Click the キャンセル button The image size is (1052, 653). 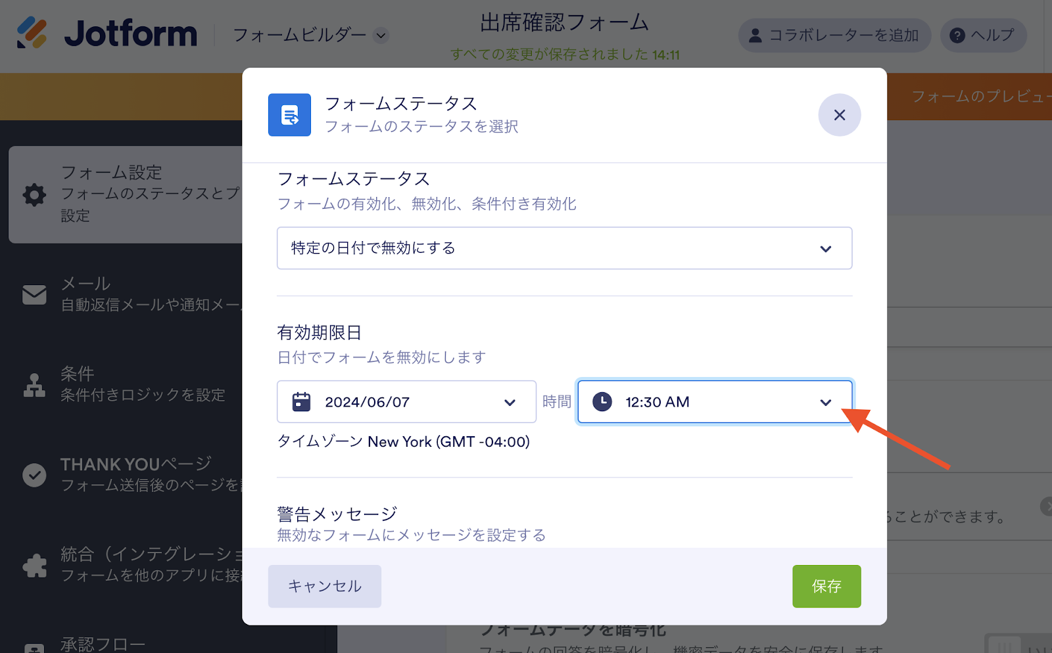(x=325, y=586)
